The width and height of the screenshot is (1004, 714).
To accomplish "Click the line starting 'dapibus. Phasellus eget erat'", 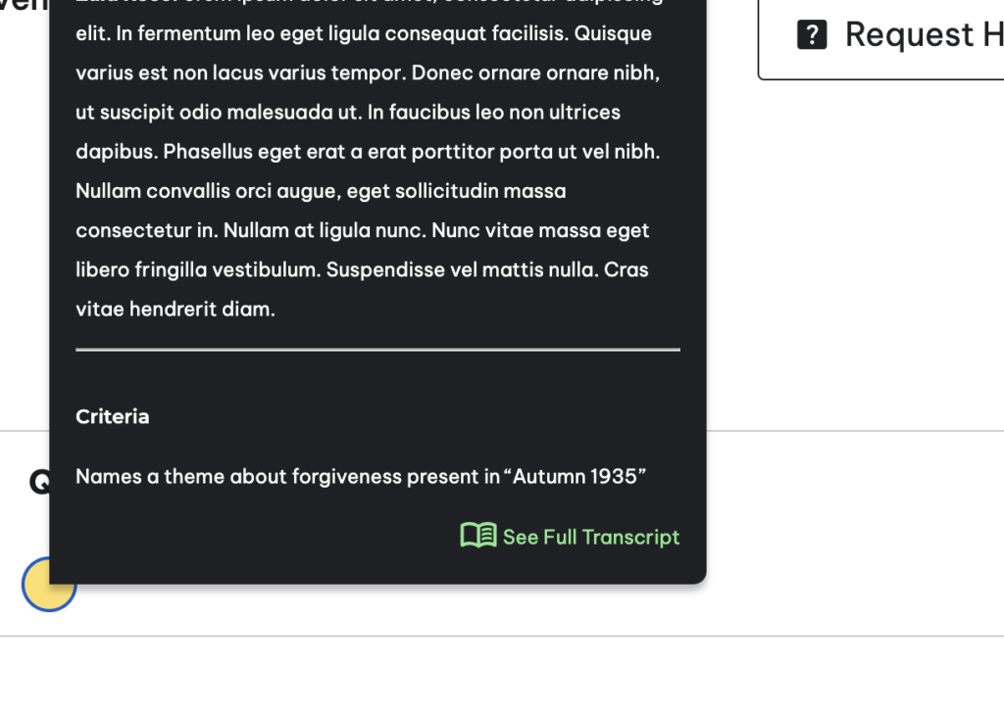I will point(368,152).
